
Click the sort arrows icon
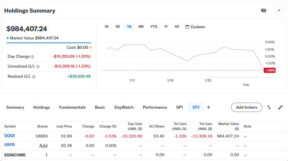(269, 107)
